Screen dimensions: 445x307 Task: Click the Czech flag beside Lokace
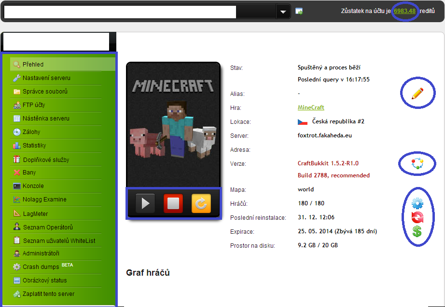303,122
